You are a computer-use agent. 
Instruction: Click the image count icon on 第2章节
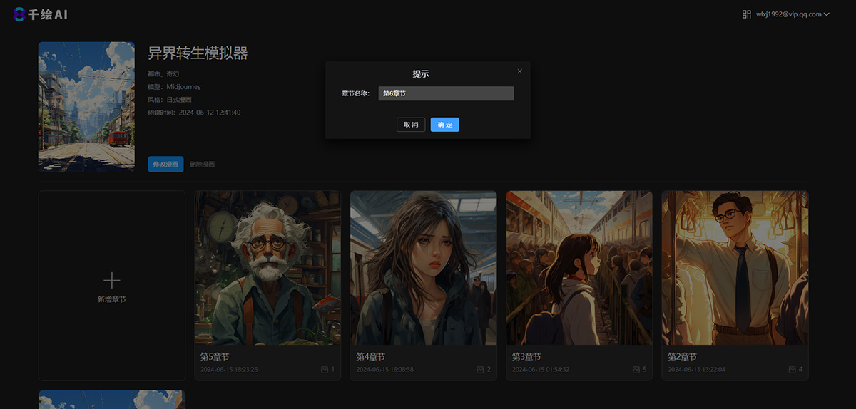[792, 370]
